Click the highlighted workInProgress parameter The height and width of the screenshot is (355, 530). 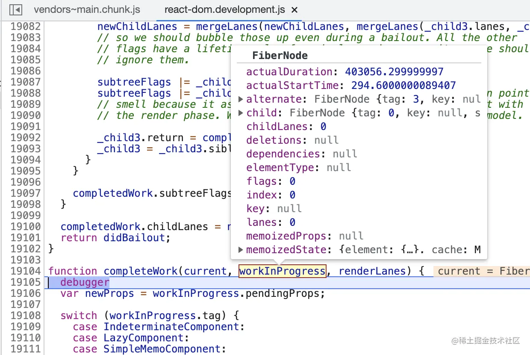click(282, 271)
